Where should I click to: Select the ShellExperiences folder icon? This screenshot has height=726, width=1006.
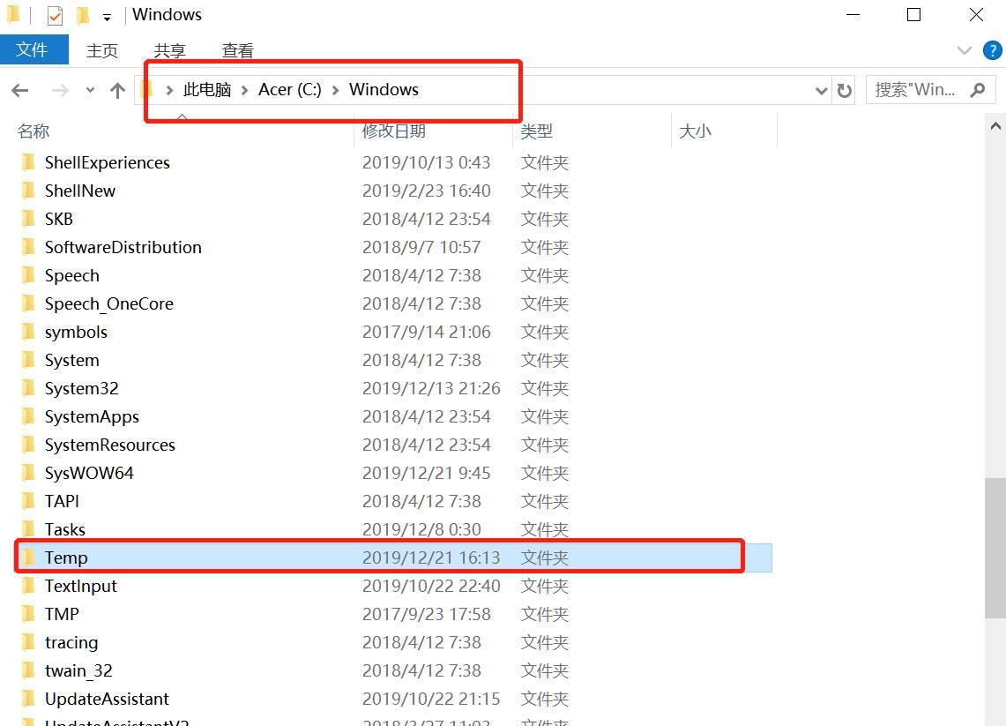click(x=28, y=161)
